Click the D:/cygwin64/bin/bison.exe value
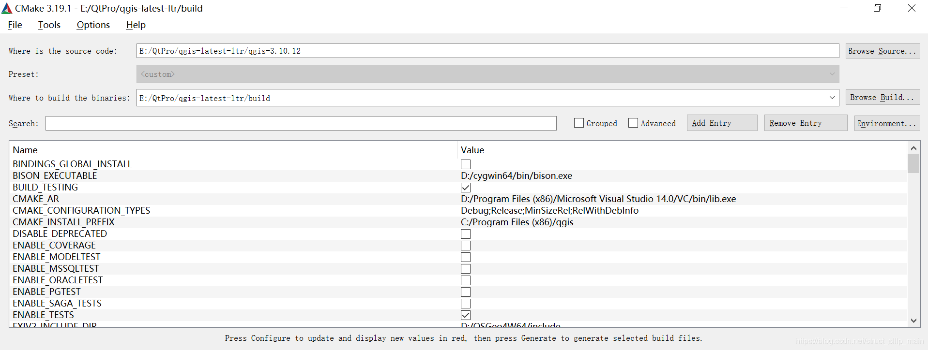This screenshot has height=350, width=928. pos(517,175)
